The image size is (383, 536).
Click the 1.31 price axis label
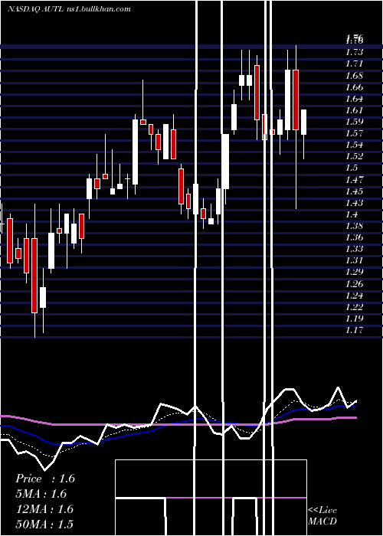pyautogui.click(x=354, y=260)
